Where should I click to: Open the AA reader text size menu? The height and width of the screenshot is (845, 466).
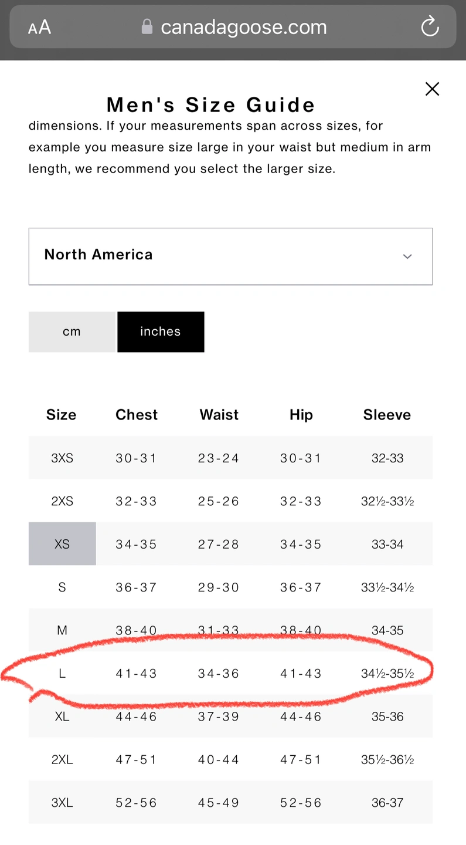pyautogui.click(x=39, y=28)
